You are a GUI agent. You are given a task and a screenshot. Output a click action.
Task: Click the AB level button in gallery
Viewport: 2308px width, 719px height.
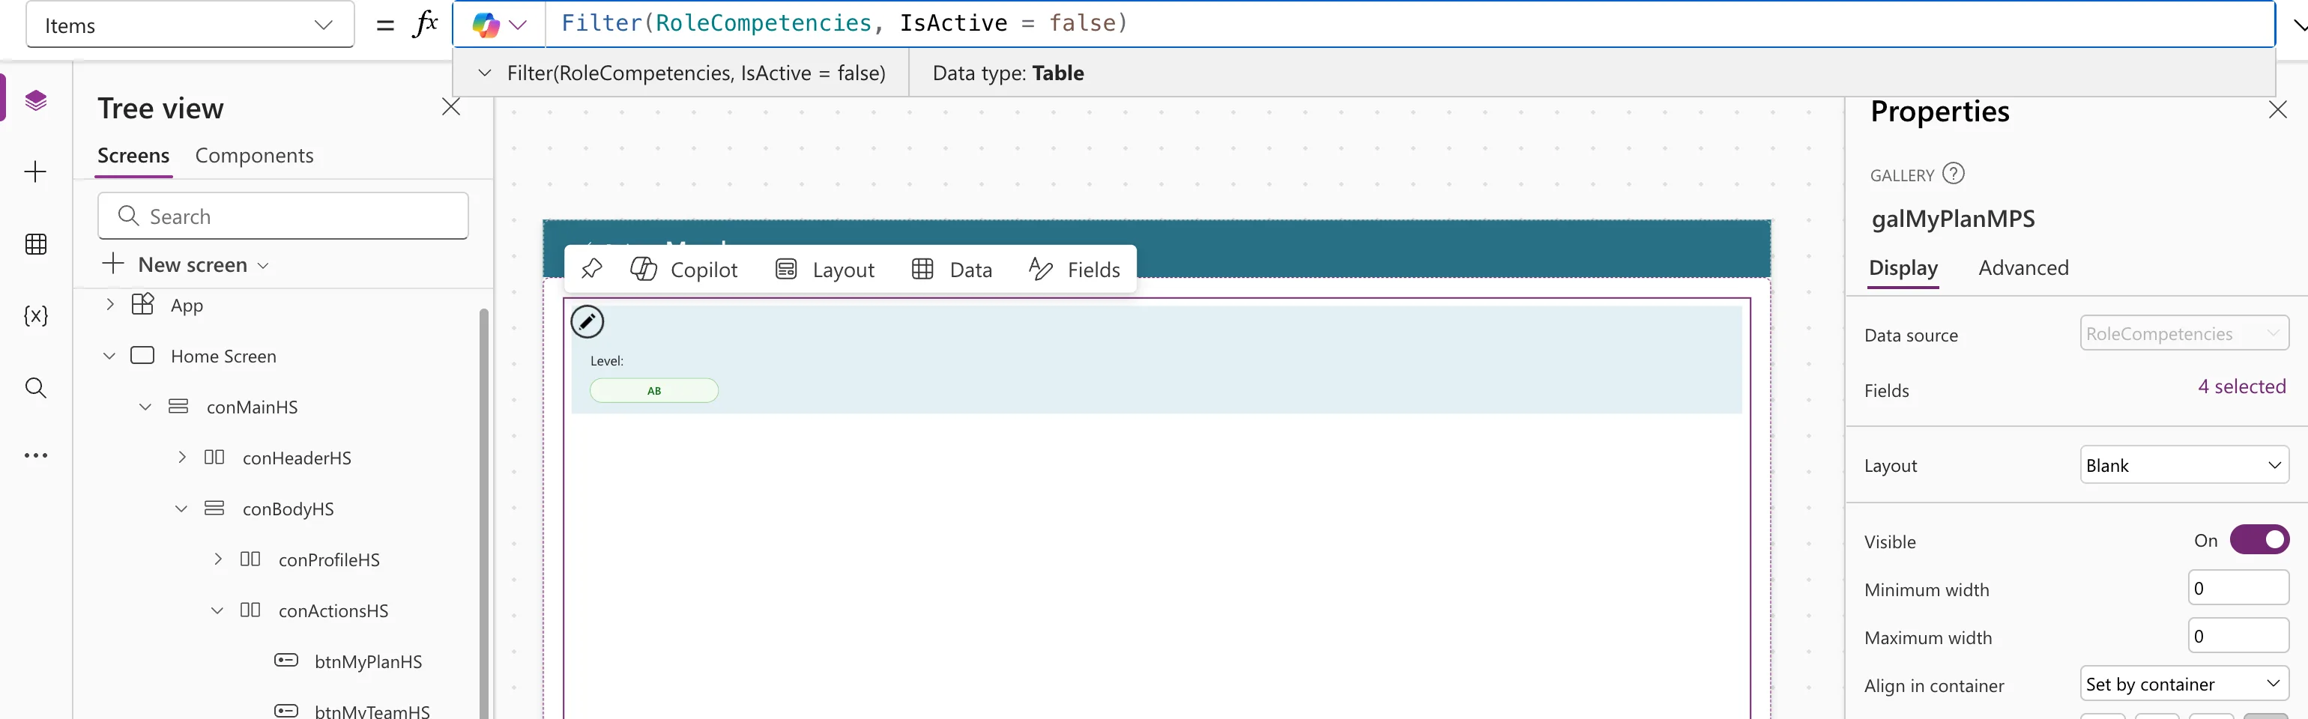[x=654, y=390]
